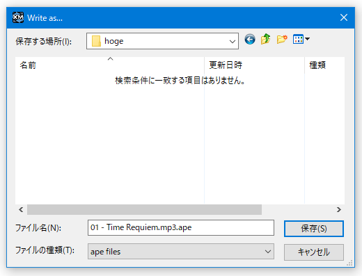The width and height of the screenshot is (362, 276).
Task: Click the hoge folder icon in location box
Action: coord(96,41)
